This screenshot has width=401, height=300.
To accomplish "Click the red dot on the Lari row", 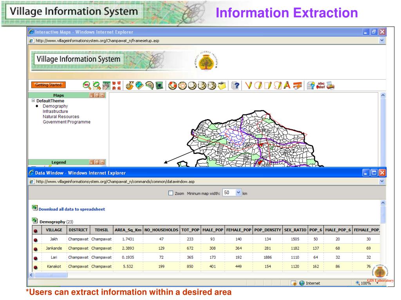I will coord(36,259).
